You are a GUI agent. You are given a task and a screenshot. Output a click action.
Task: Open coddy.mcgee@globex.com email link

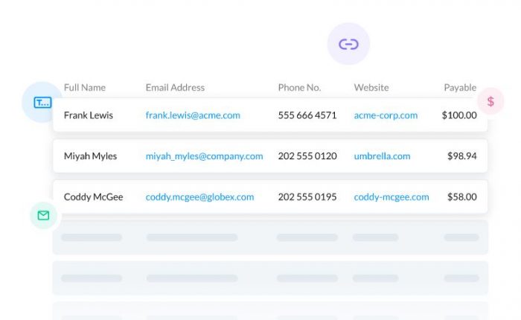click(199, 197)
